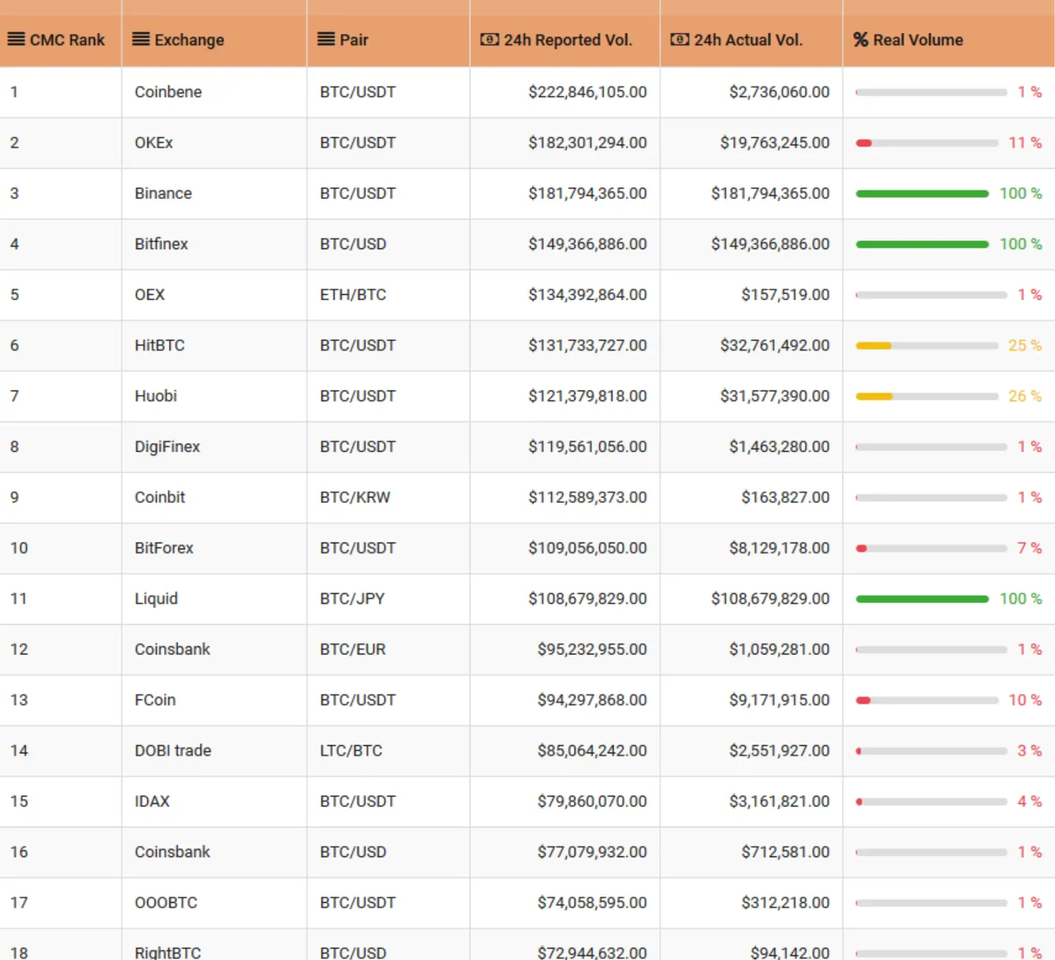This screenshot has height=960, width=1055.
Task: Select the FCoin exchange name
Action: click(155, 699)
